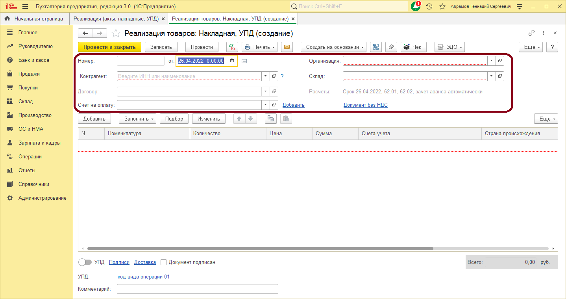Click the Дт/Кт postings icon in toolbar
566x299 pixels.
point(232,47)
